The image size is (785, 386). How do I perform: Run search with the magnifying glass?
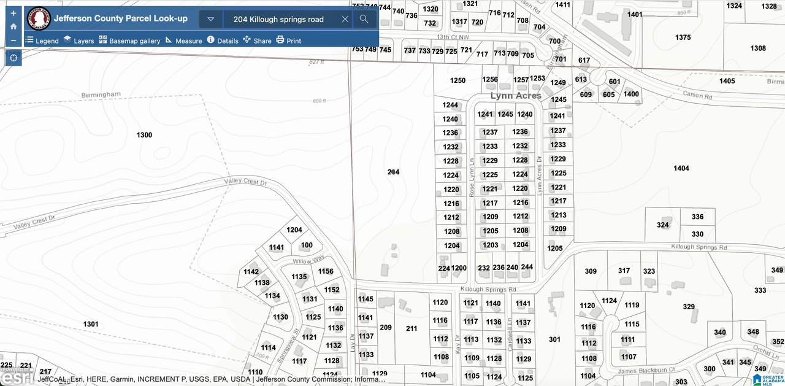pos(364,19)
